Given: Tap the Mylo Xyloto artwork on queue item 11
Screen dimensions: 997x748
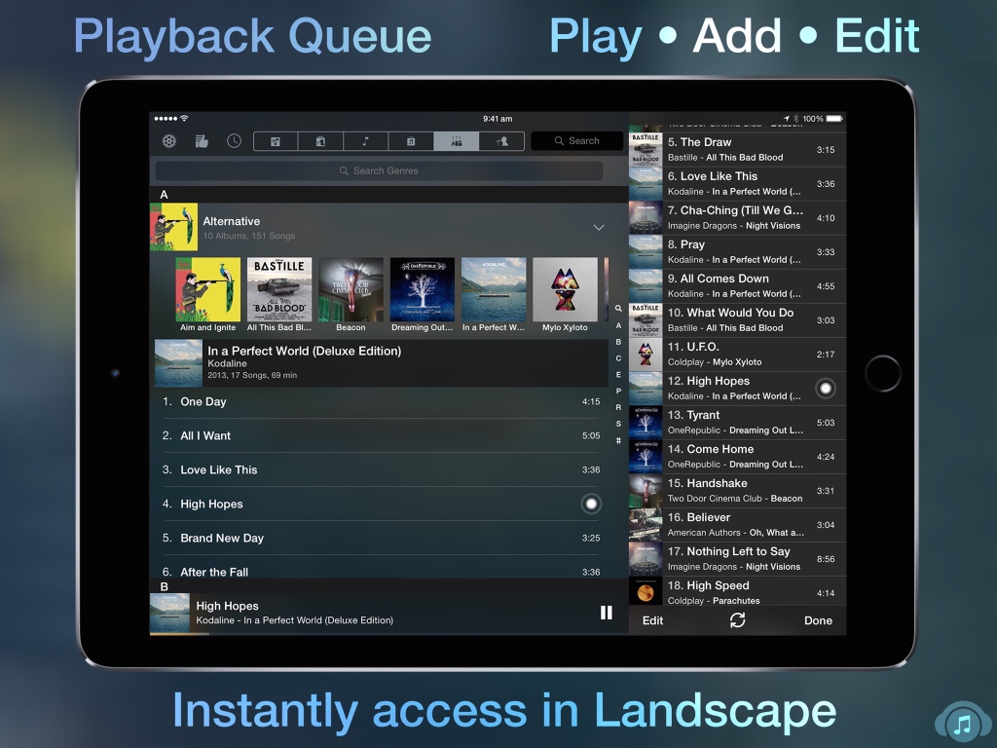Looking at the screenshot, I should click(646, 355).
